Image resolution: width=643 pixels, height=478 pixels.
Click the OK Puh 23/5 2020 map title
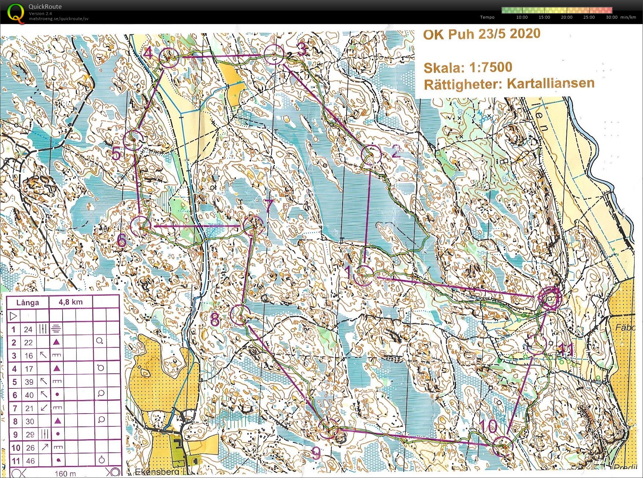[481, 34]
